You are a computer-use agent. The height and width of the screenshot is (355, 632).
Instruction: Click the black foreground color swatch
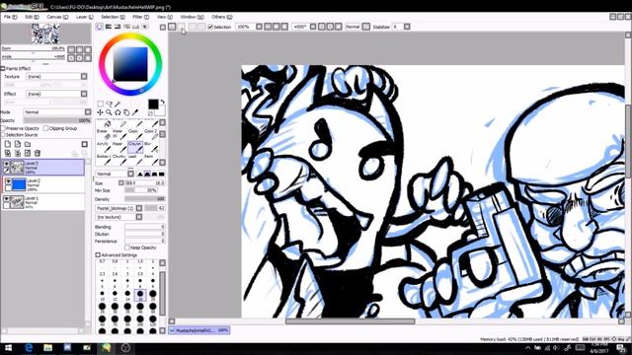[x=153, y=105]
